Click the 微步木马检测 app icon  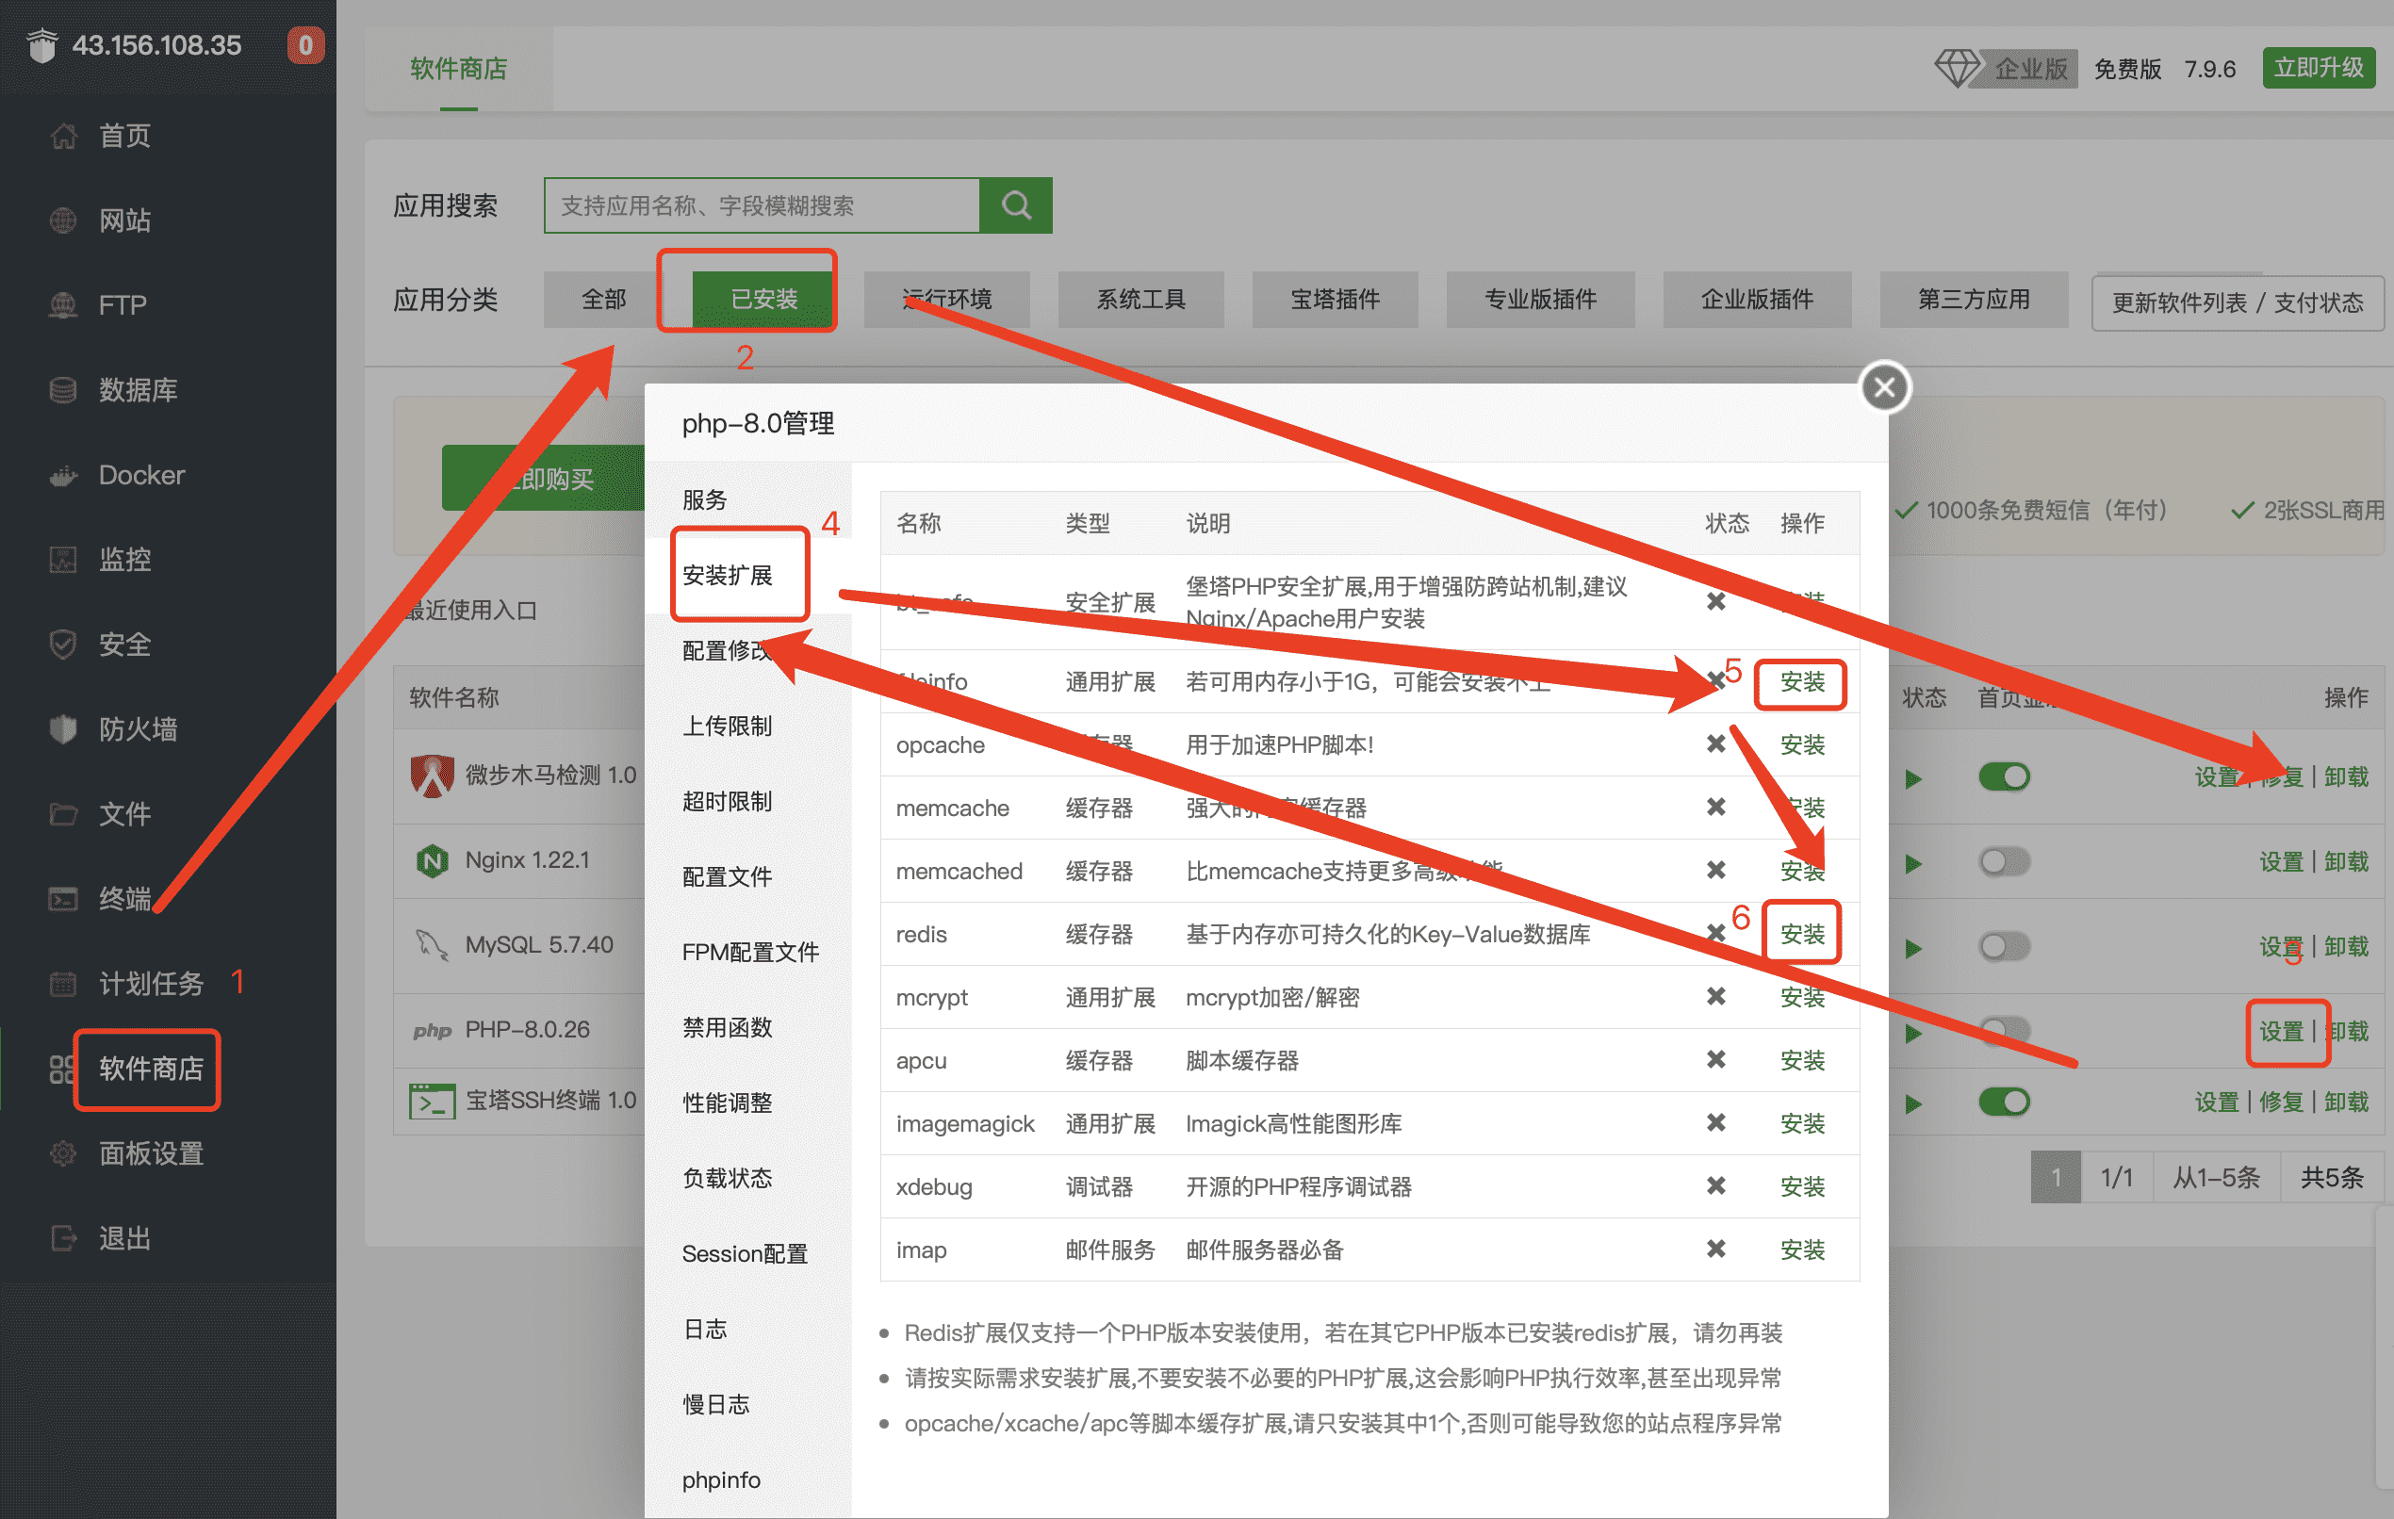point(432,775)
